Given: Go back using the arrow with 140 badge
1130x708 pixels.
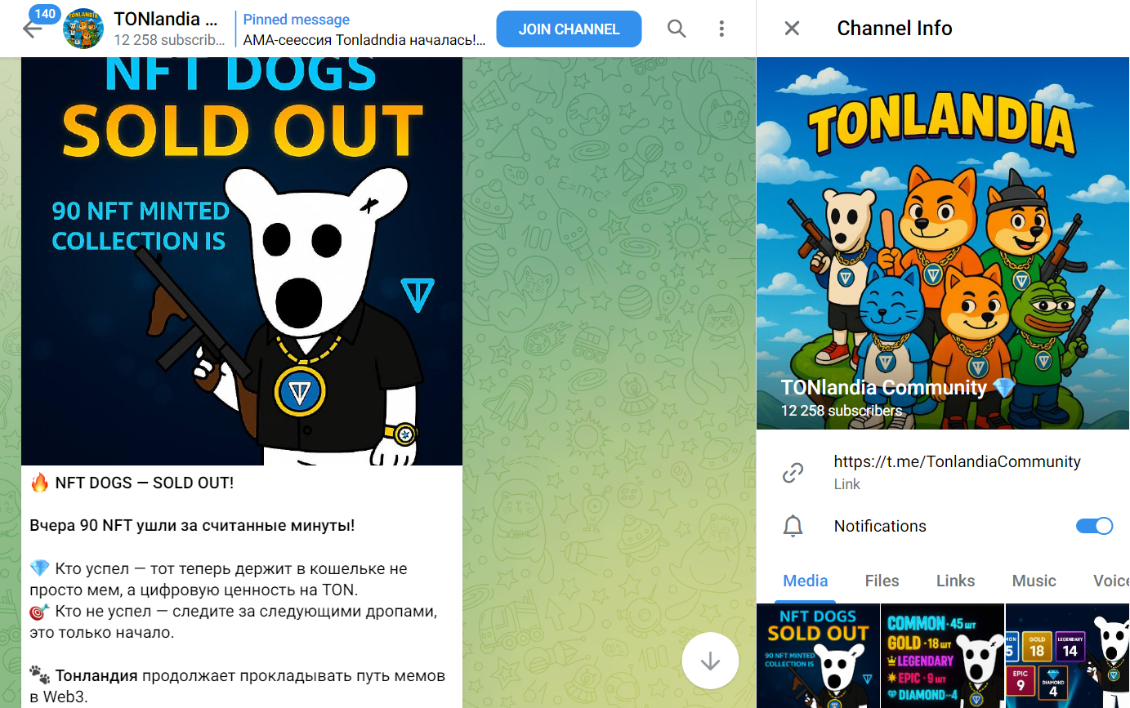Looking at the screenshot, I should [33, 29].
